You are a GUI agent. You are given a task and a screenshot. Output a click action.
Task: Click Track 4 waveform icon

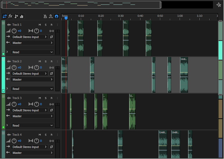coord(9,135)
